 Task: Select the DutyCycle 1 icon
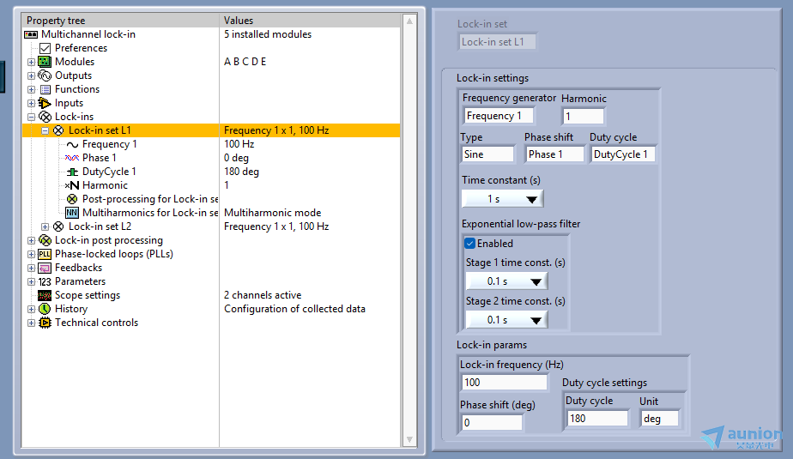[72, 172]
